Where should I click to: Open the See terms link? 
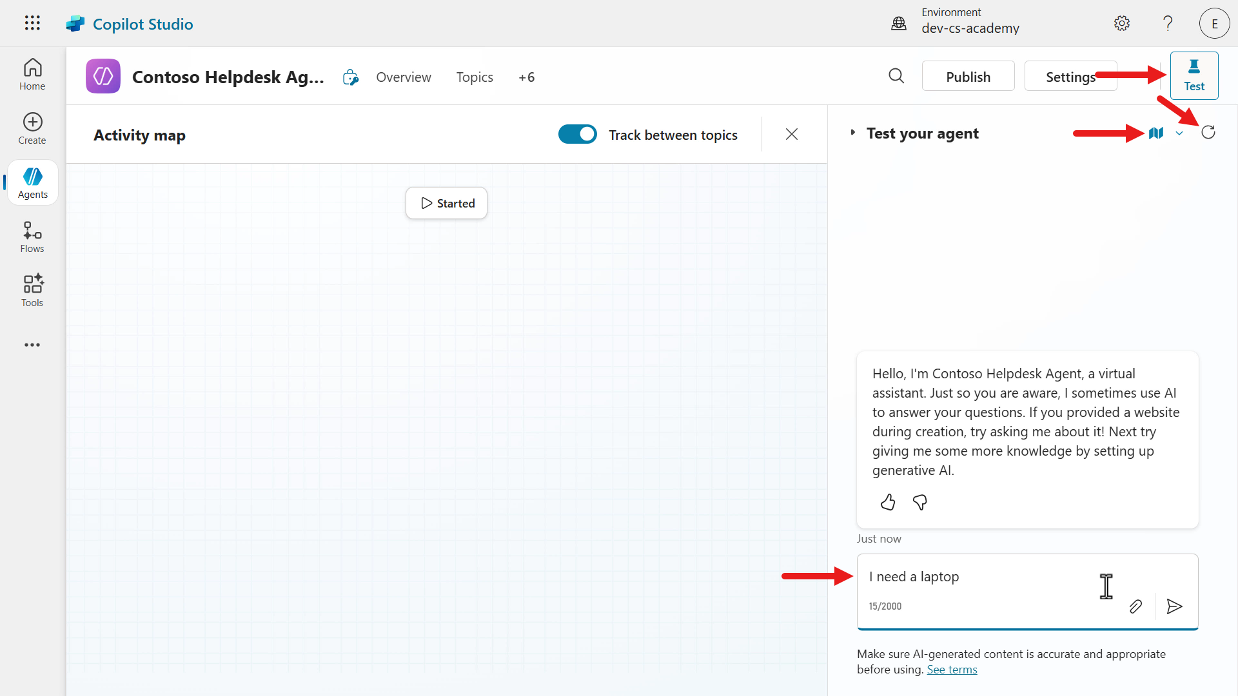(x=952, y=670)
